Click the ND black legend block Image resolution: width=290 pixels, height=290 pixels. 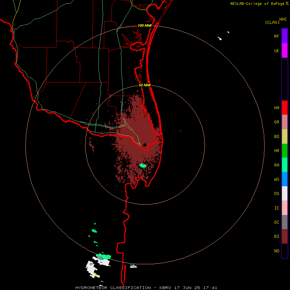pyautogui.click(x=285, y=251)
